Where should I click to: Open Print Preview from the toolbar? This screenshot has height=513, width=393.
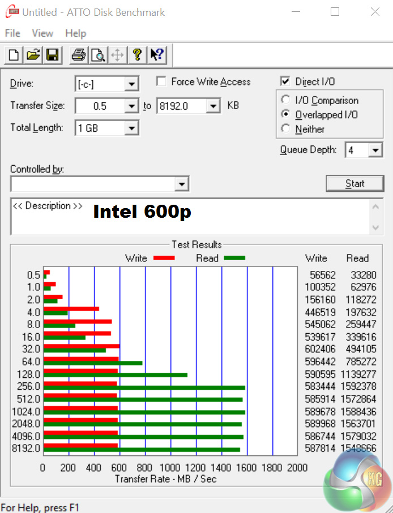coord(98,55)
